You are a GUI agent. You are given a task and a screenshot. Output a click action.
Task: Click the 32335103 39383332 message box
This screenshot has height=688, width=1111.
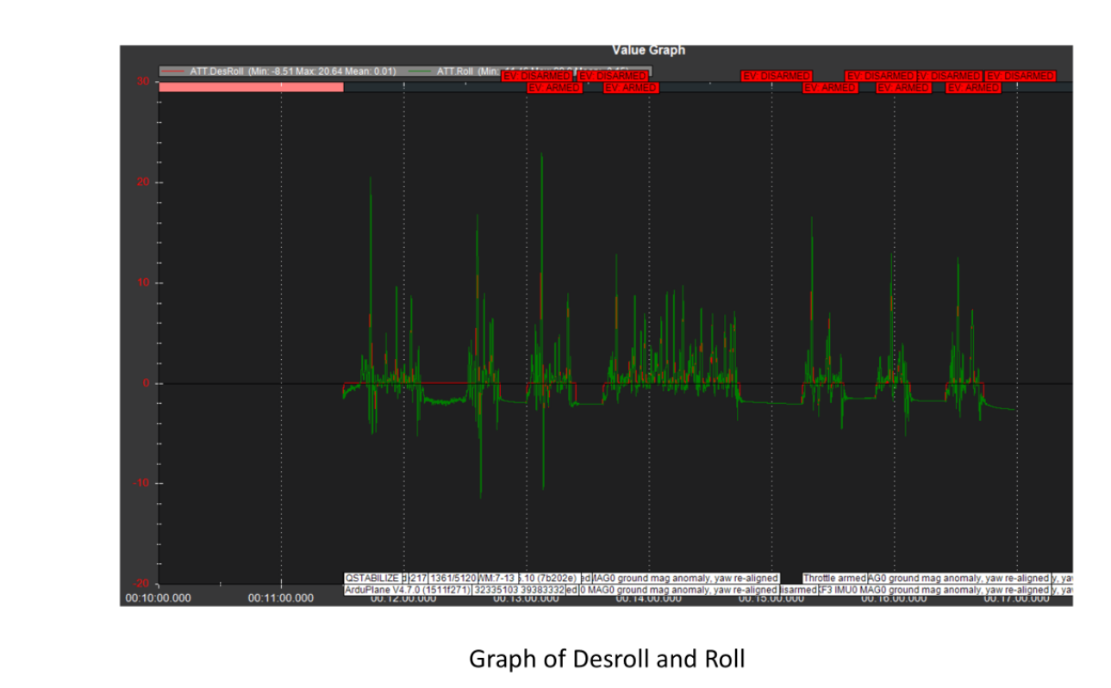(x=519, y=590)
